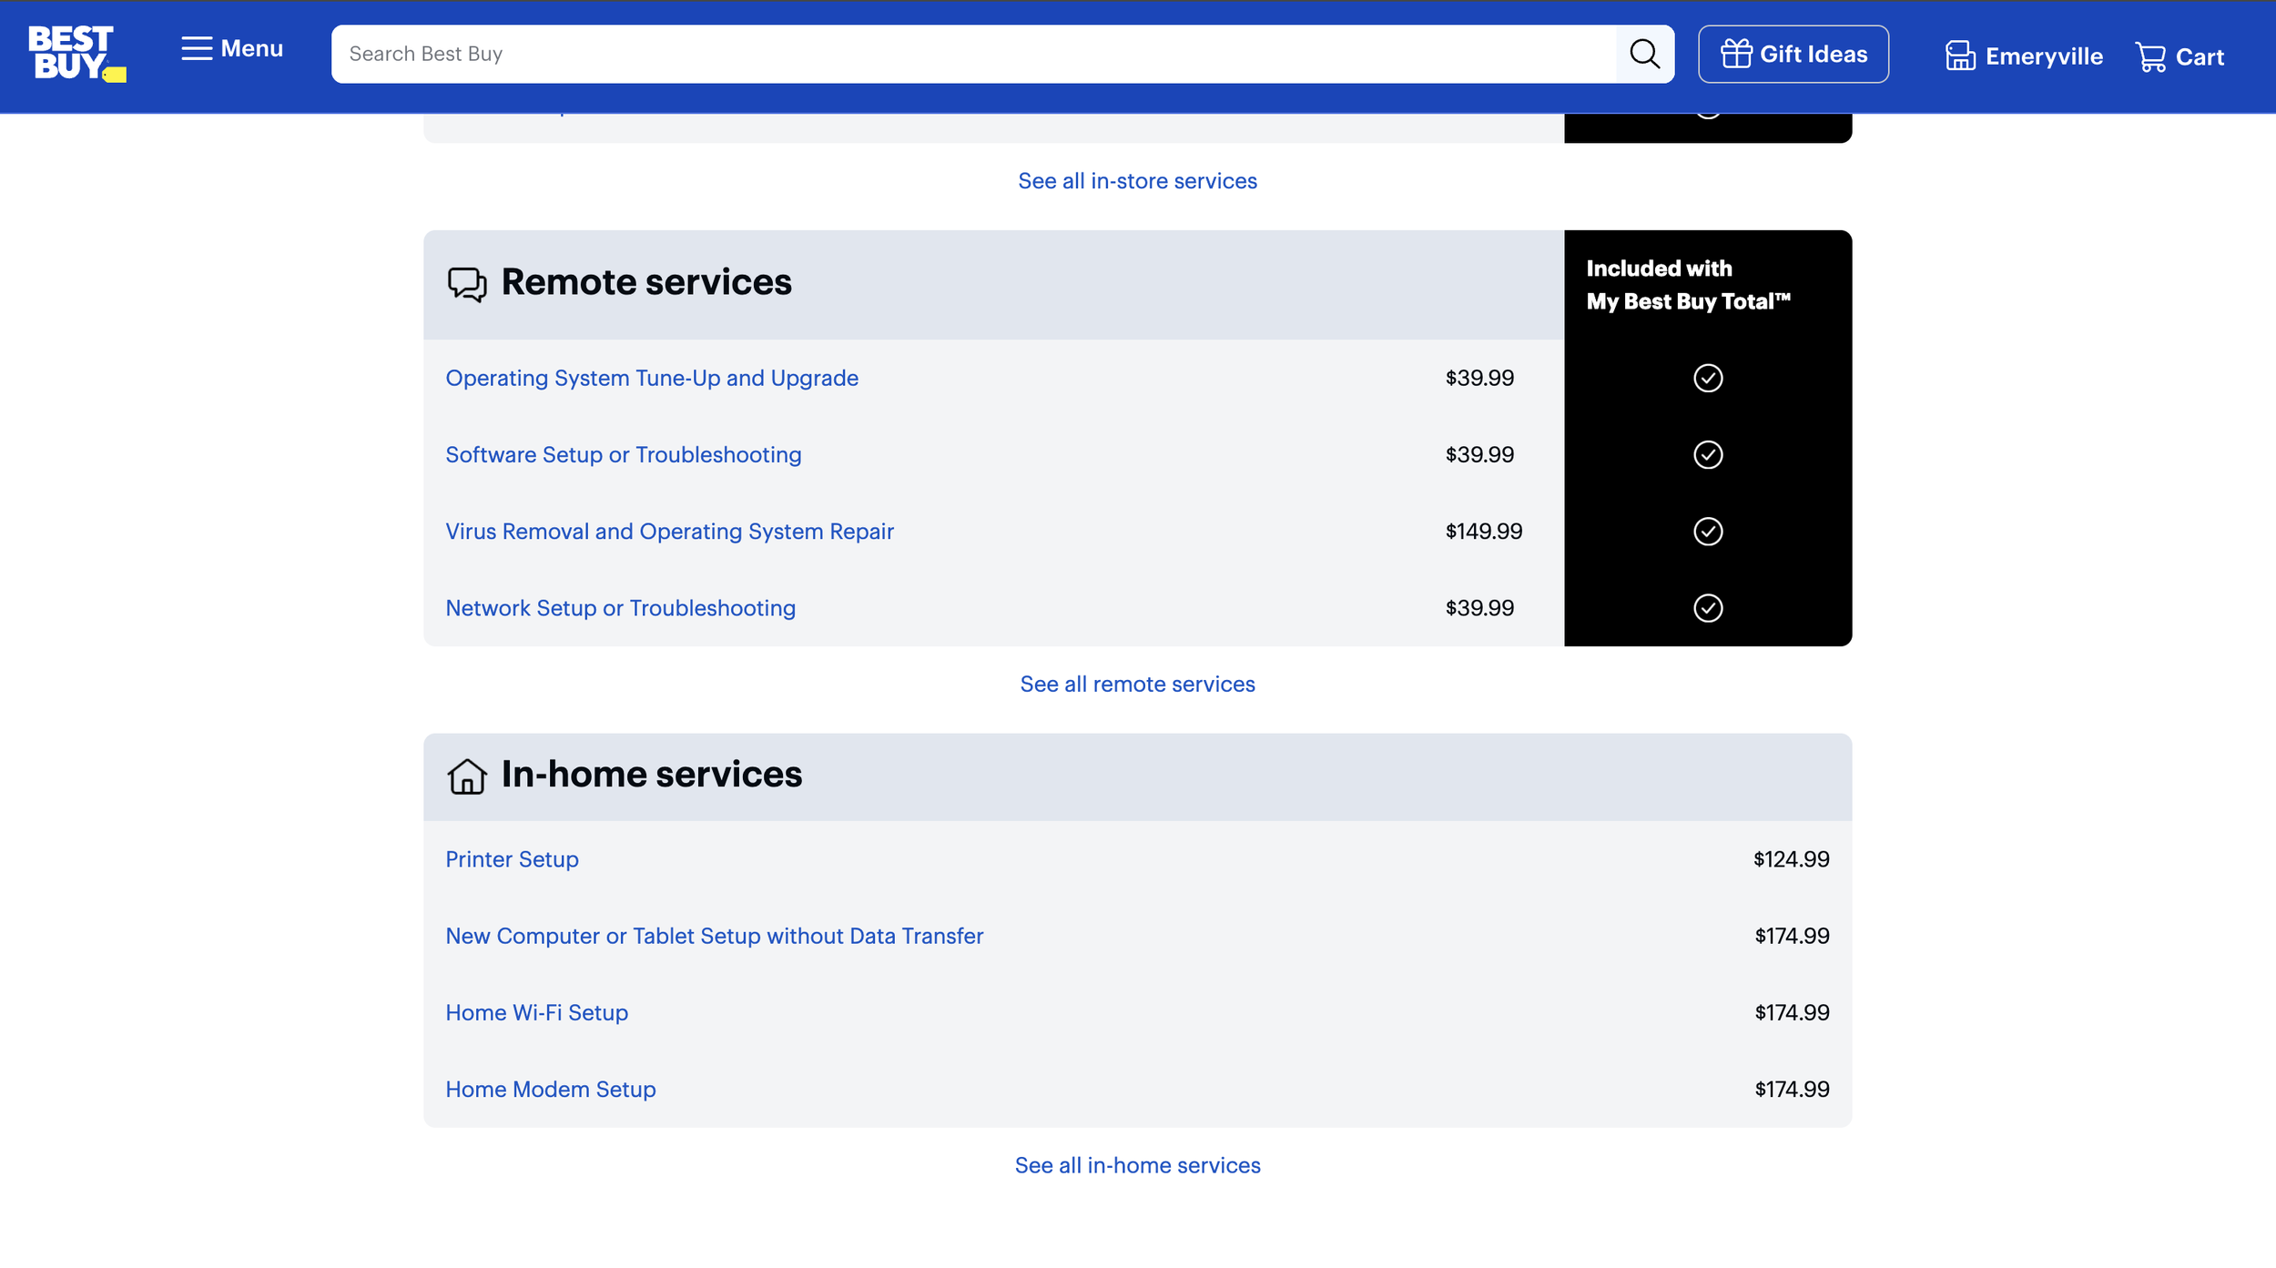
Task: Click the Best Buy logo
Action: (76, 54)
